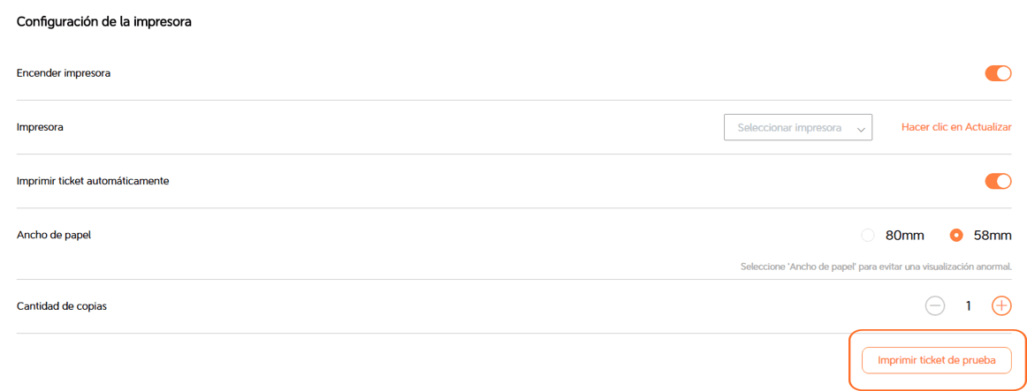Click the paper width hint text

(x=875, y=266)
